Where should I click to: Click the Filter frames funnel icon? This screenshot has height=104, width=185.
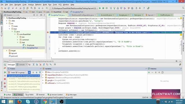pos(40,73)
